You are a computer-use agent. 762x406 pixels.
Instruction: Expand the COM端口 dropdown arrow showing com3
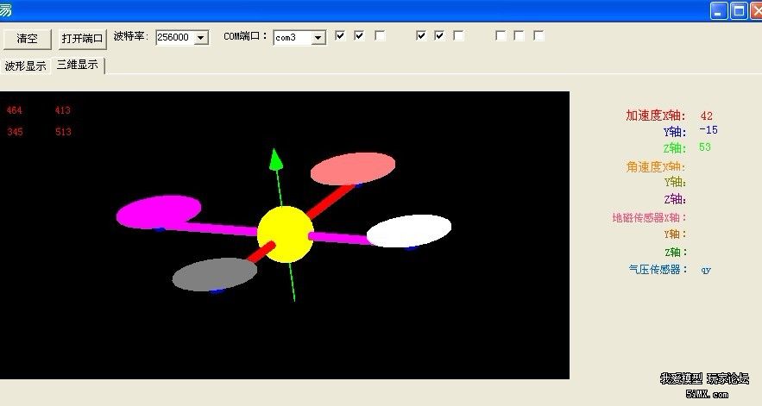318,38
